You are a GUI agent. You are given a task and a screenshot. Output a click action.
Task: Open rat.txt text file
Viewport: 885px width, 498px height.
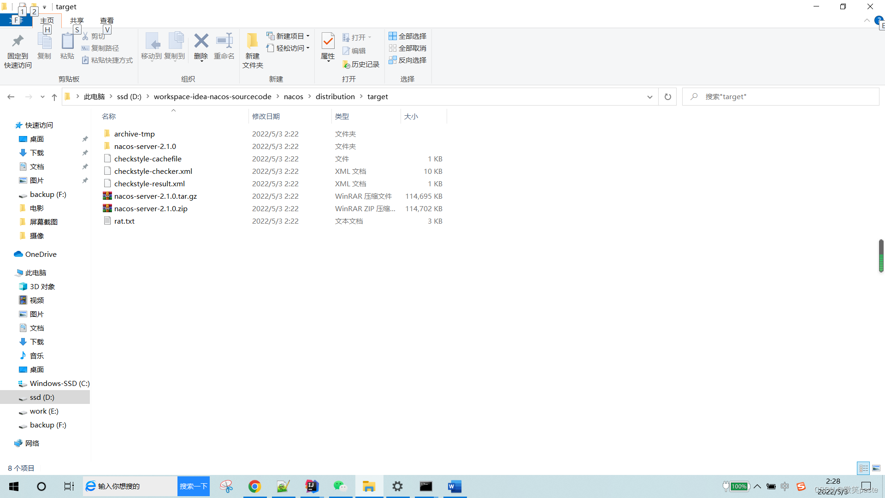pyautogui.click(x=124, y=221)
